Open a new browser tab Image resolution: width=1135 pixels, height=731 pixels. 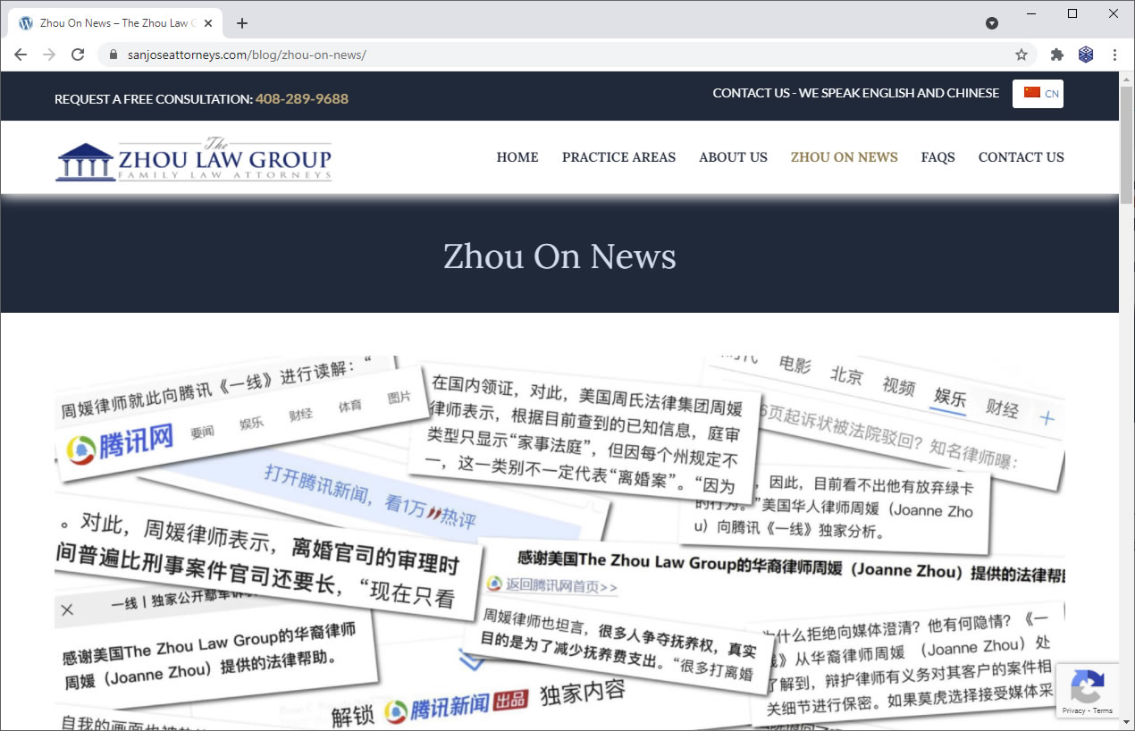(242, 23)
